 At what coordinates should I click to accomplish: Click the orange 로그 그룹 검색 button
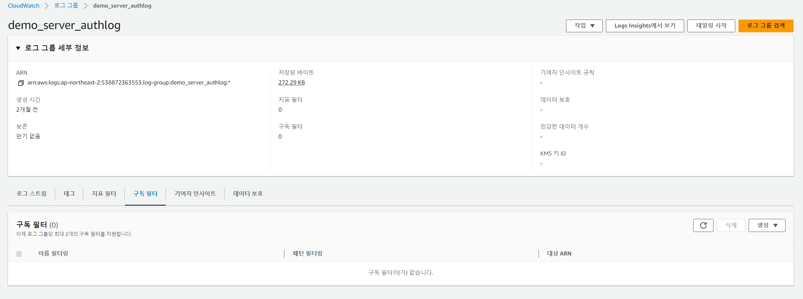pyautogui.click(x=766, y=26)
